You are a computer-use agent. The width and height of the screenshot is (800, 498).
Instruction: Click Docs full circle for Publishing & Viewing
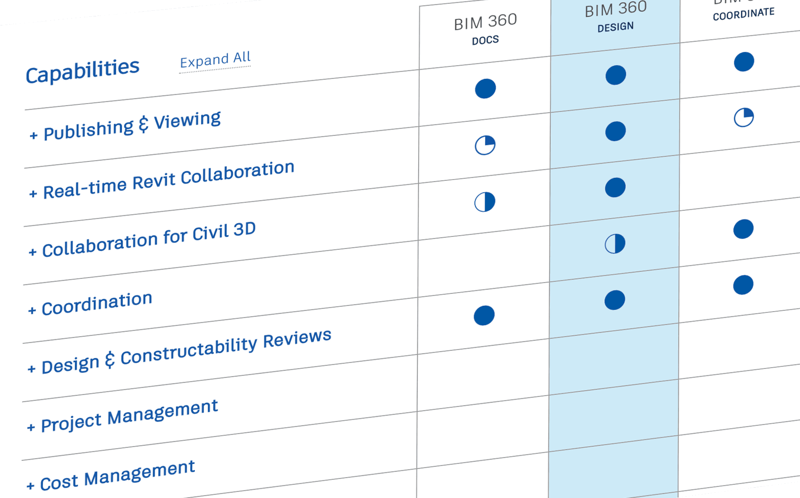tap(485, 89)
